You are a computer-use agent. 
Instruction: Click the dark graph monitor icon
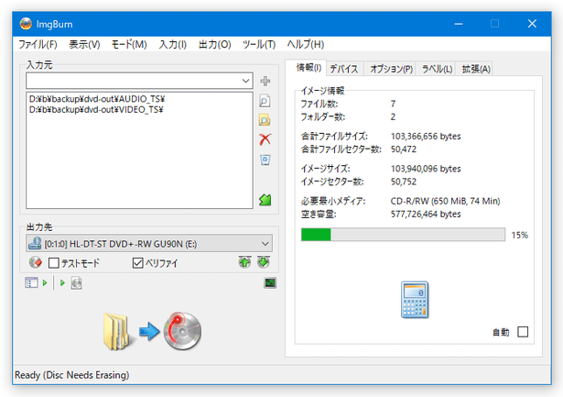[270, 283]
